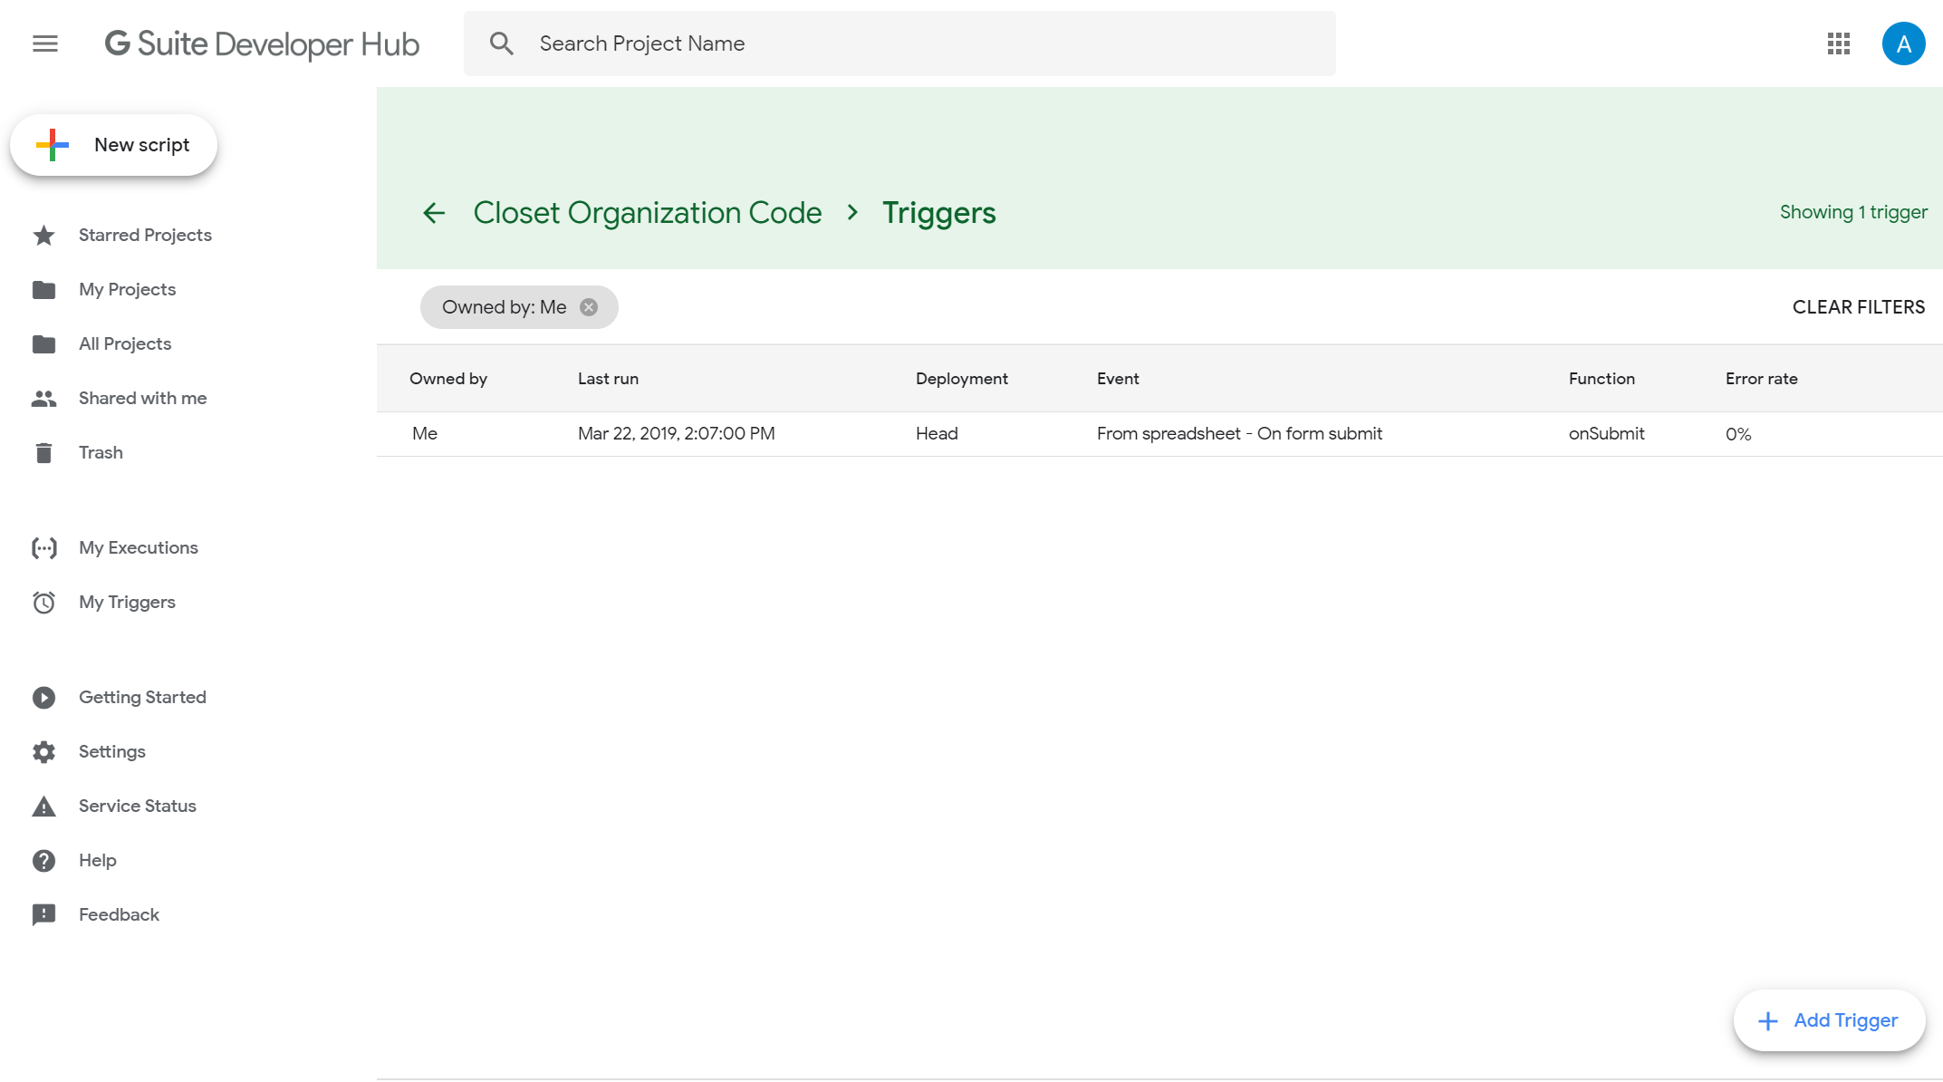Focus the Search Project Name field
Viewport: 1943px width, 1082px height.
899,43
